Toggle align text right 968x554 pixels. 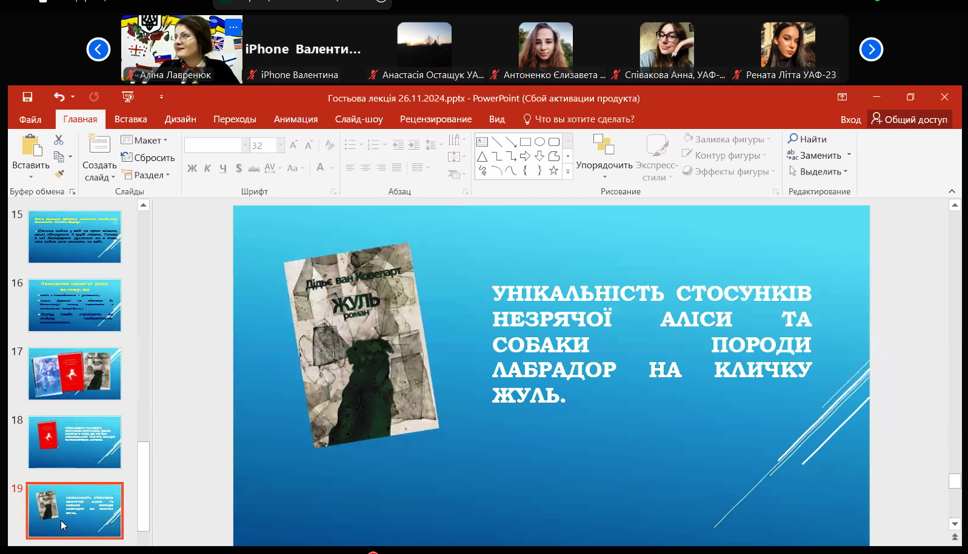381,168
